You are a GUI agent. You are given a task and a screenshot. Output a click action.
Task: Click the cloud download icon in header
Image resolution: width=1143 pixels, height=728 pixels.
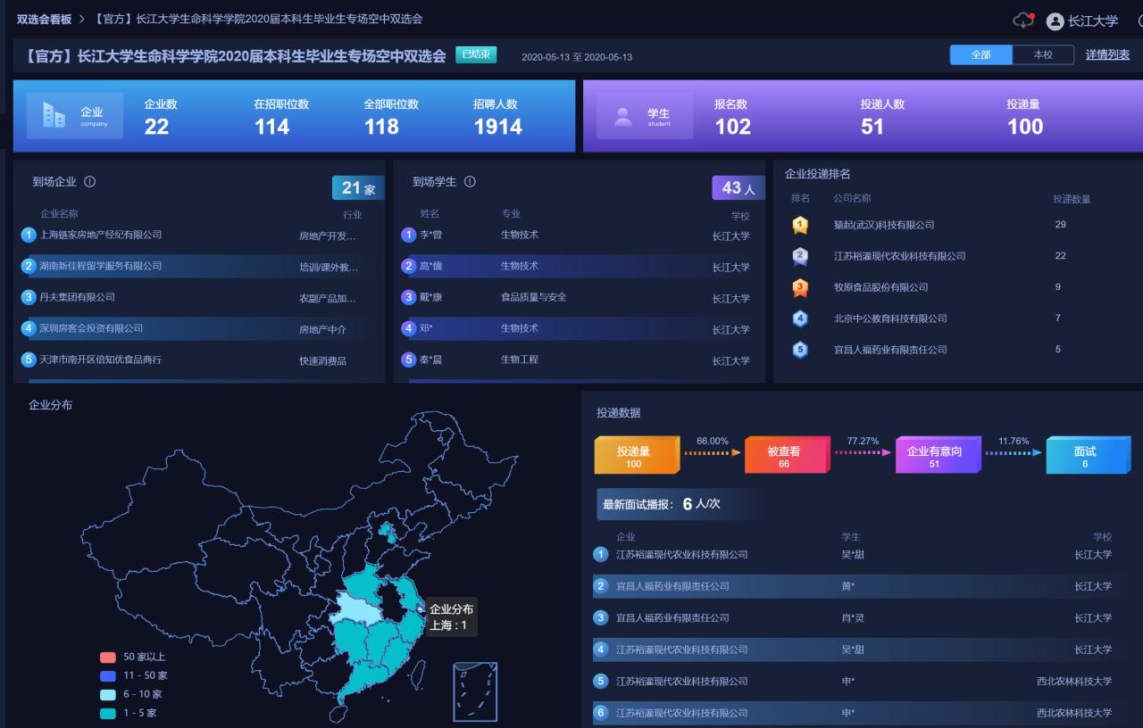[1022, 21]
